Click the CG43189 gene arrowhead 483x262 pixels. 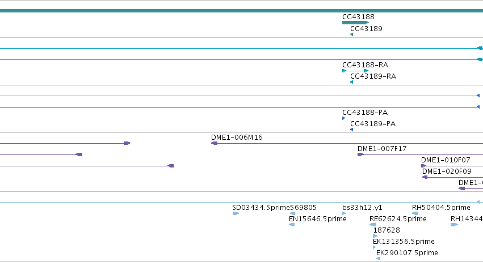(351, 35)
